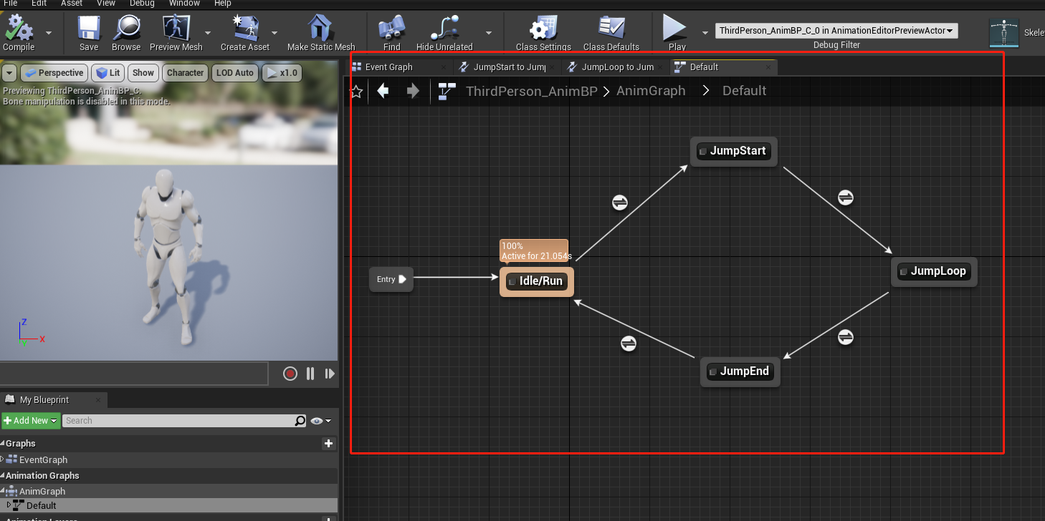
Task: Select the Find icon in the graph toolbar
Action: 391,29
